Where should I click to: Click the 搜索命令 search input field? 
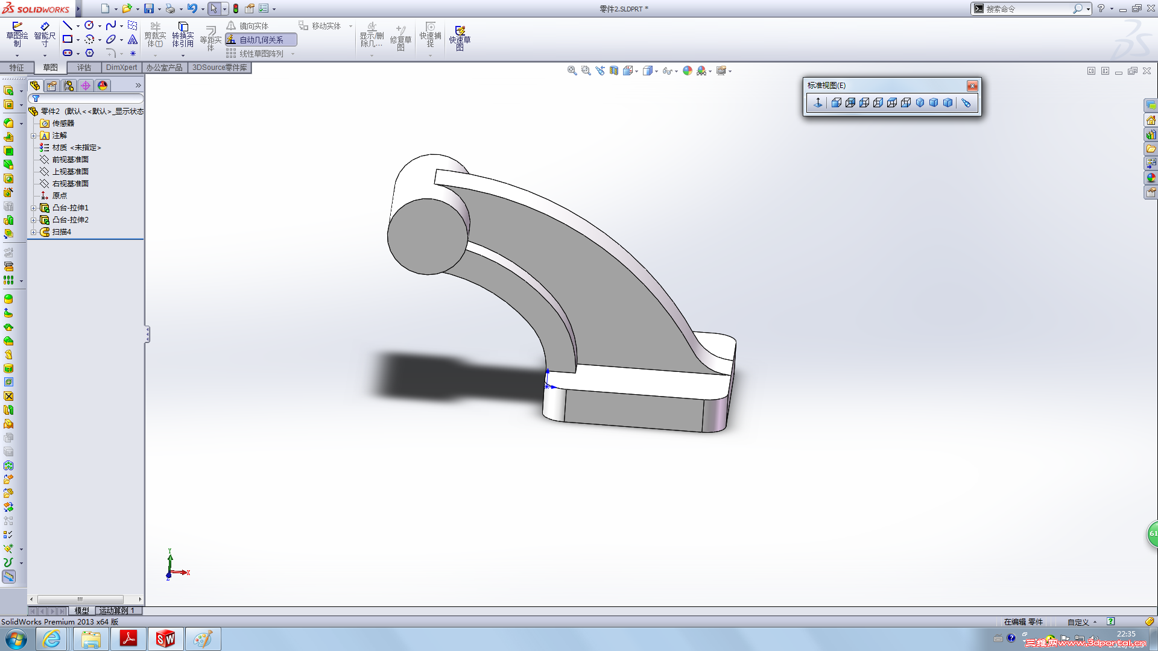point(1025,8)
